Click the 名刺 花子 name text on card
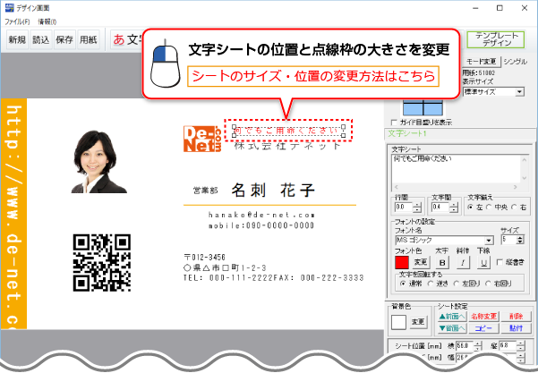538x373 pixels. coord(273,190)
